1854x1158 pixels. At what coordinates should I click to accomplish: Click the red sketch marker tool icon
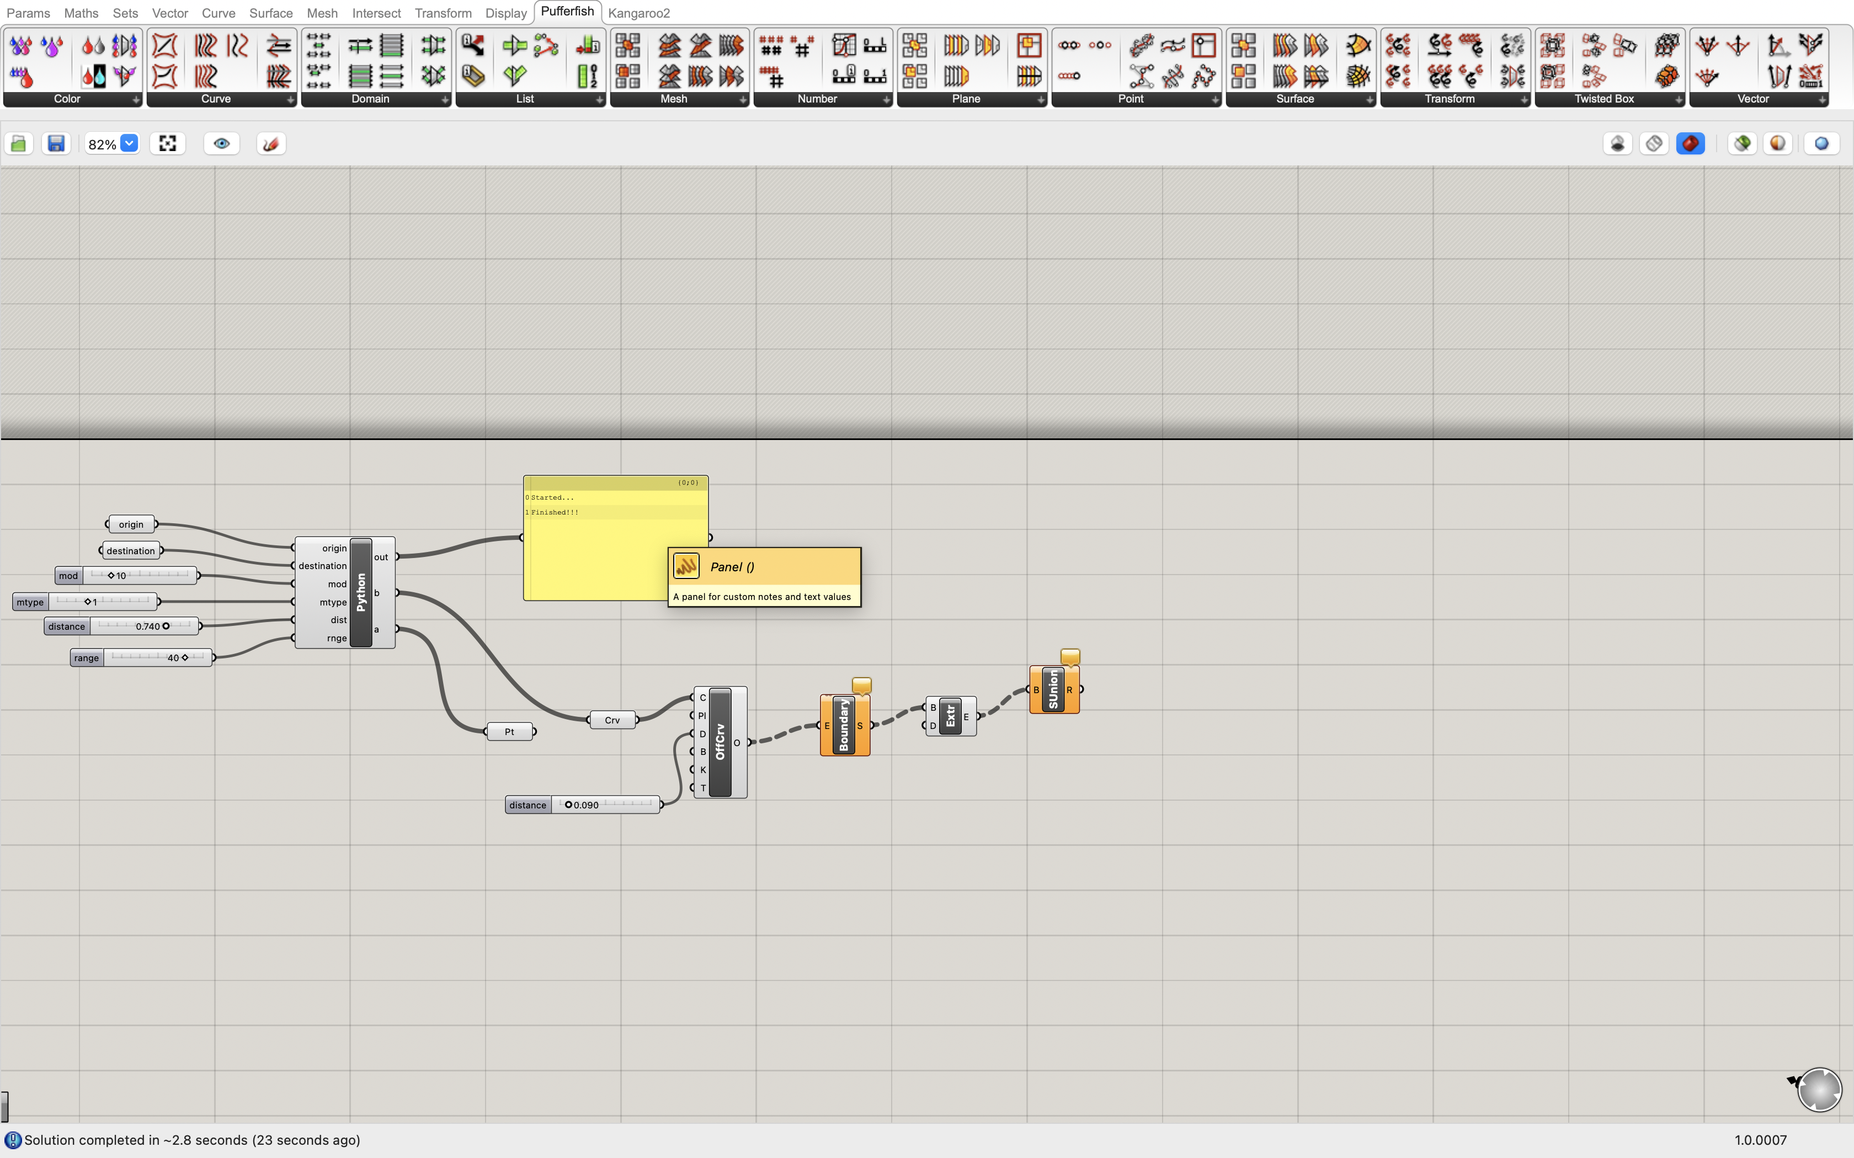(x=271, y=143)
